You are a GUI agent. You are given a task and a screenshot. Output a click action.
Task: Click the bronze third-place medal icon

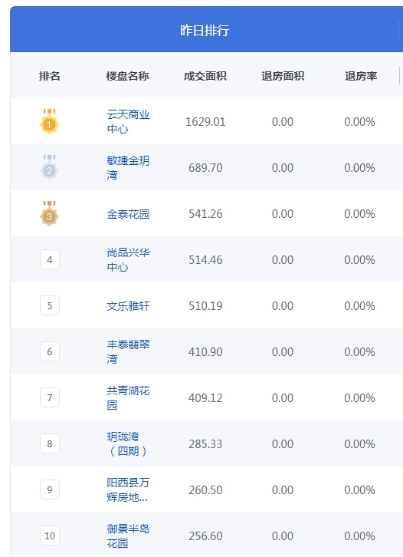click(49, 213)
